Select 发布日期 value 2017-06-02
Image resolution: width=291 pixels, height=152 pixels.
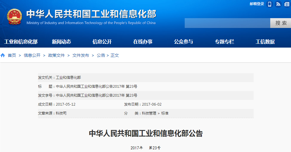click(152, 104)
